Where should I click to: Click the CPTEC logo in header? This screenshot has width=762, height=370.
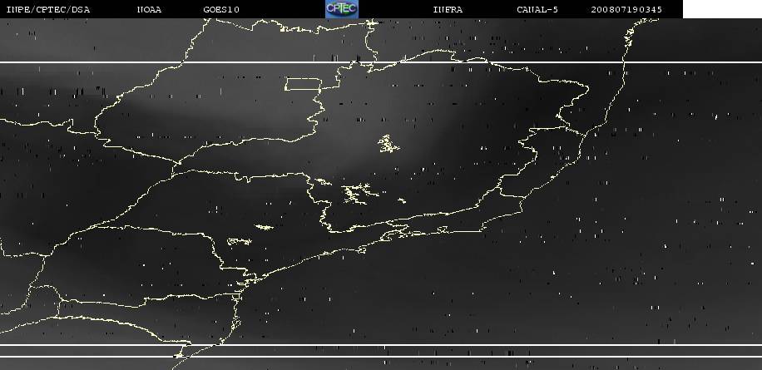[342, 9]
